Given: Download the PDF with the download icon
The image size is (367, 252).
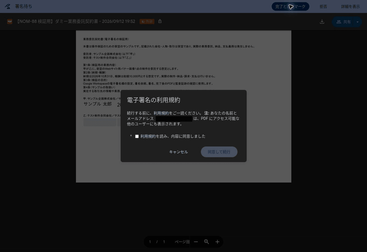Looking at the screenshot, I should pyautogui.click(x=322, y=22).
